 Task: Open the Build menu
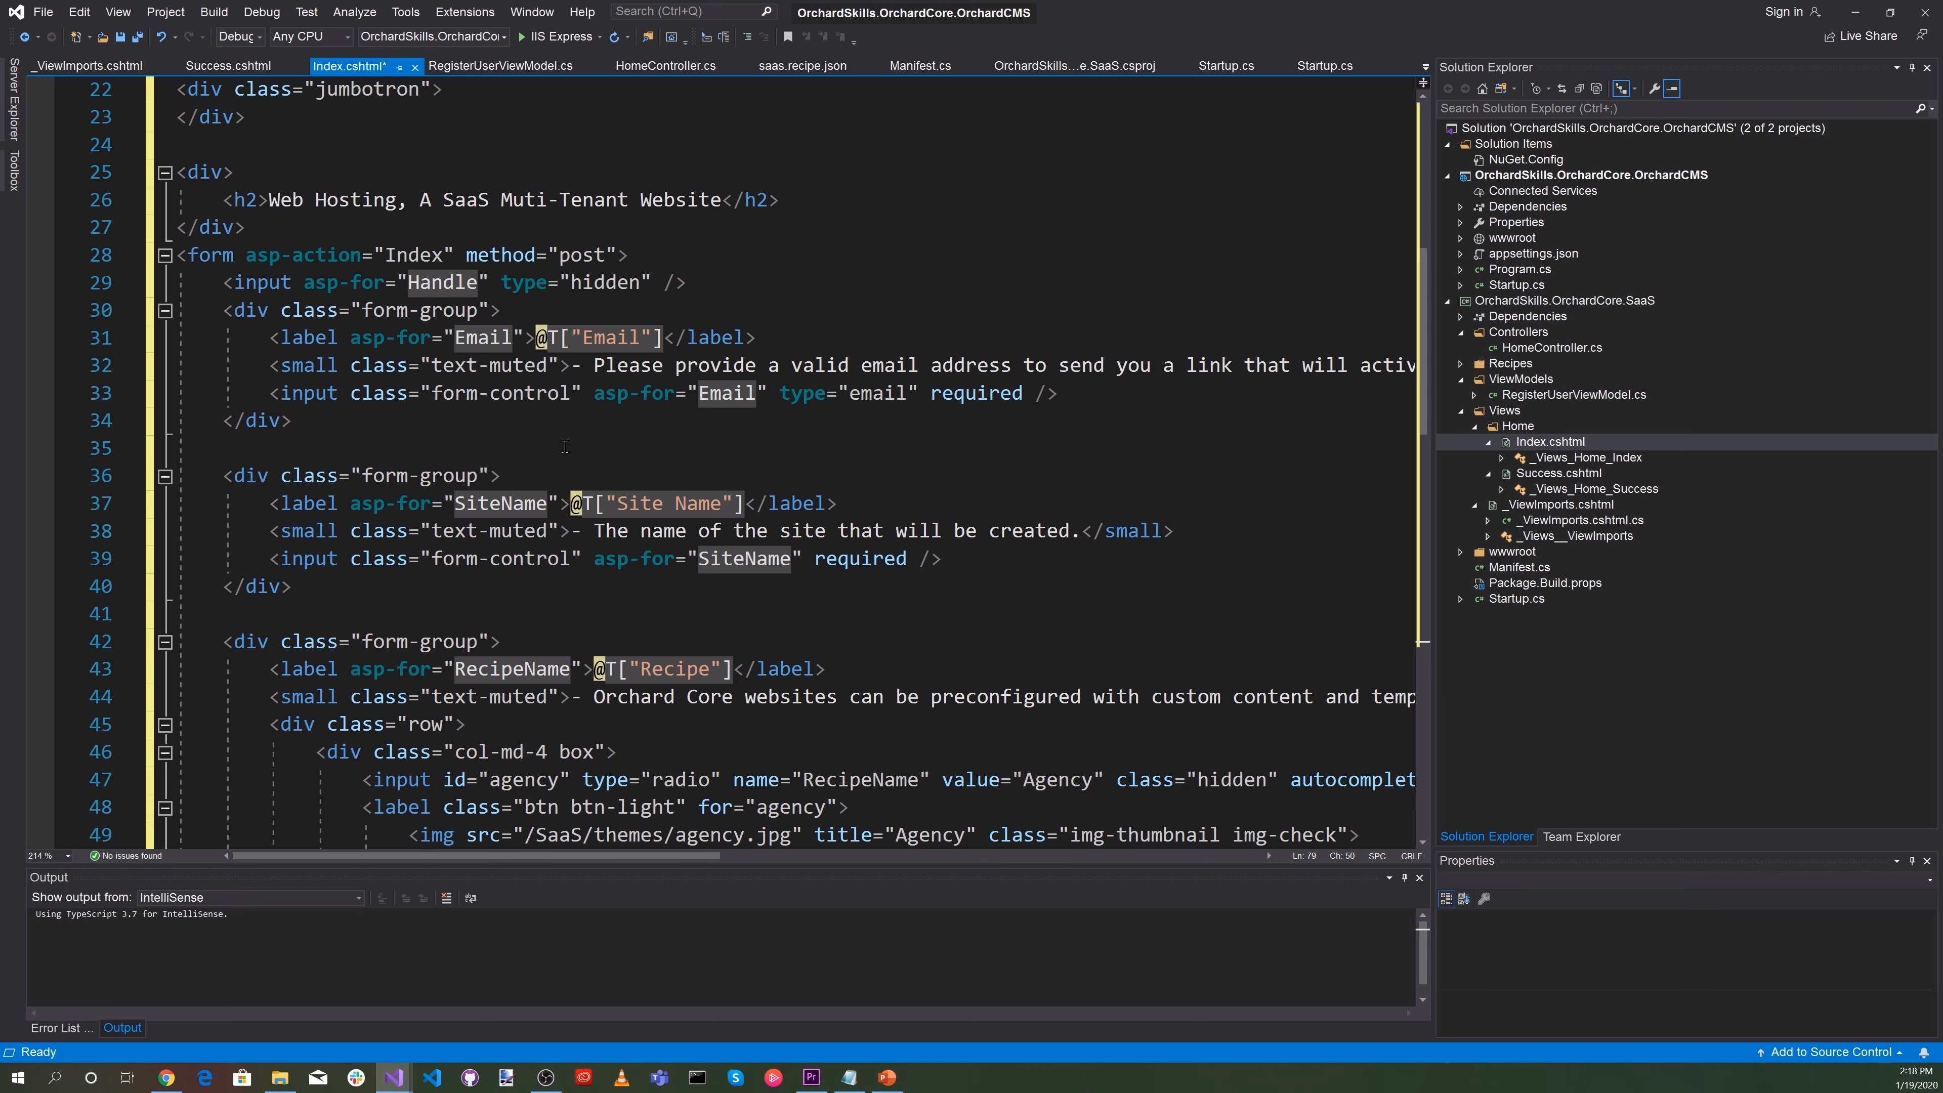coord(214,12)
